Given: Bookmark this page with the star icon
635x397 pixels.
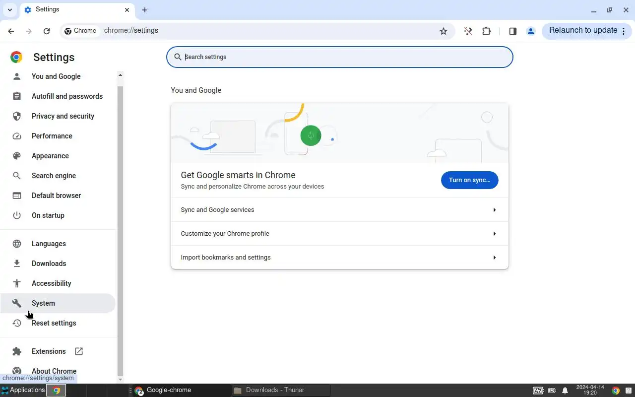Looking at the screenshot, I should 444,31.
